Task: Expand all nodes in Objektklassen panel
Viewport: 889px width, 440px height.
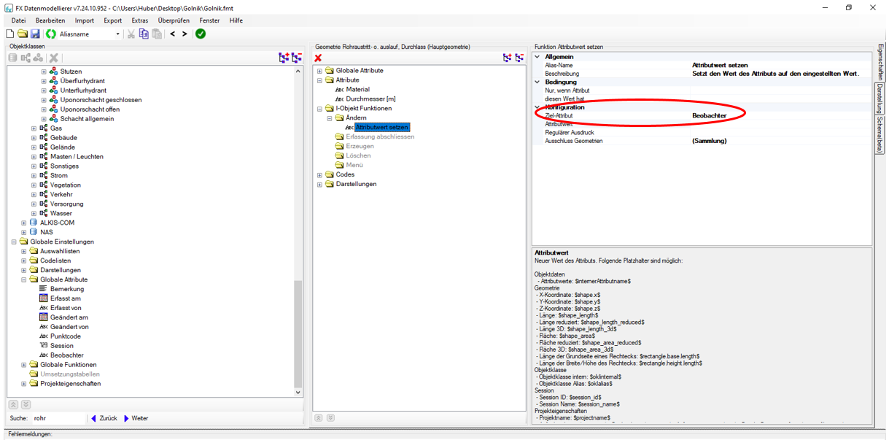Action: 284,58
